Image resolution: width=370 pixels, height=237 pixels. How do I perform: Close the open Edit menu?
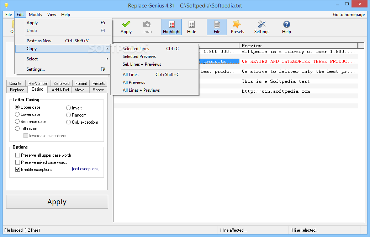(20, 14)
